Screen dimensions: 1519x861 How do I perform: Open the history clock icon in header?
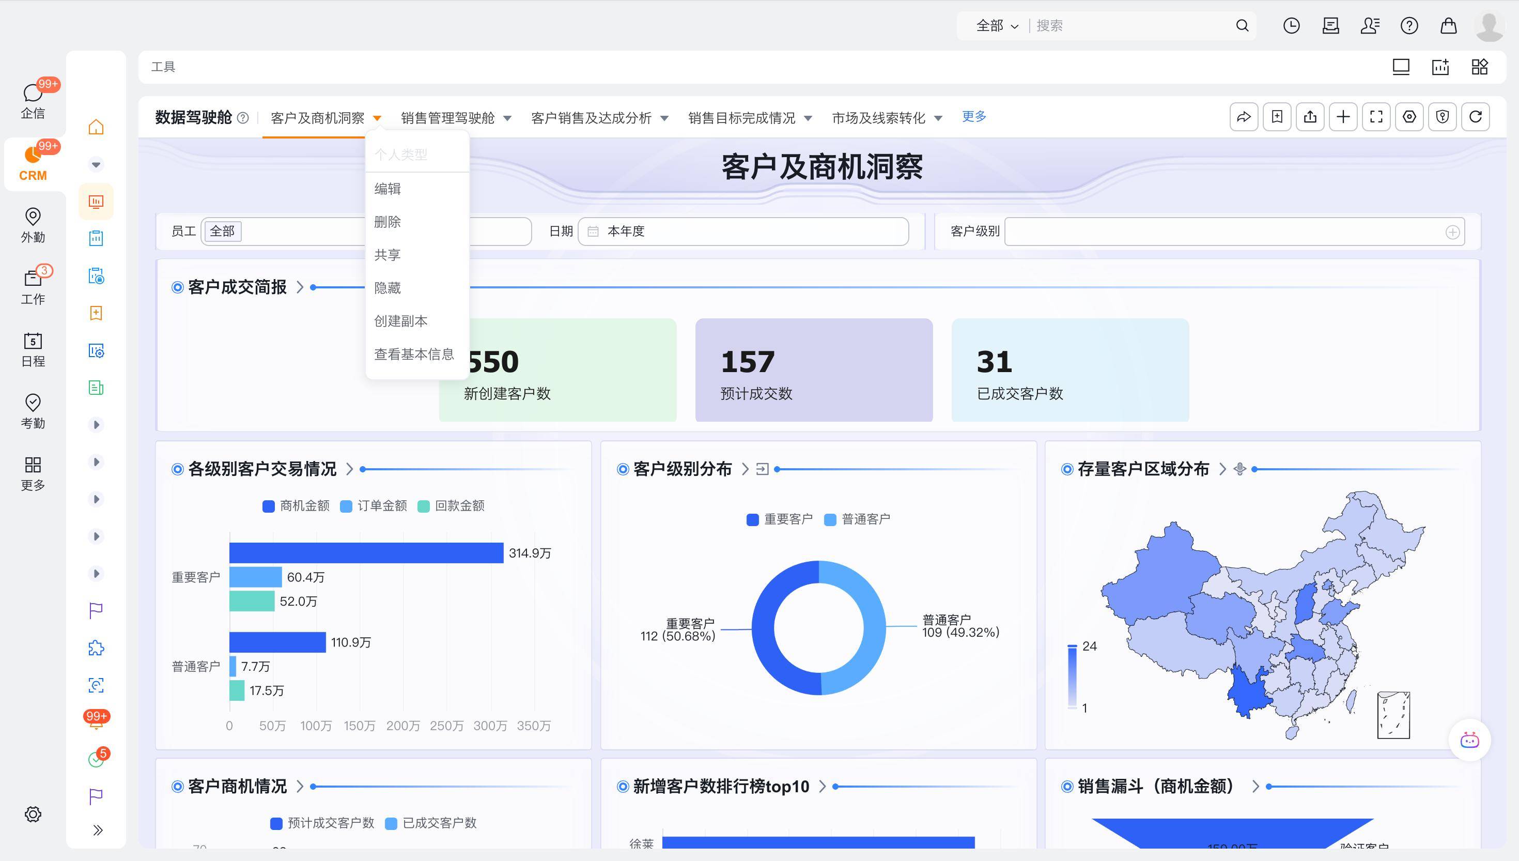[x=1291, y=25]
